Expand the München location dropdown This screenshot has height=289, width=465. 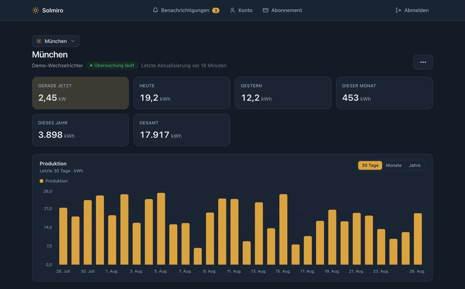click(x=56, y=41)
